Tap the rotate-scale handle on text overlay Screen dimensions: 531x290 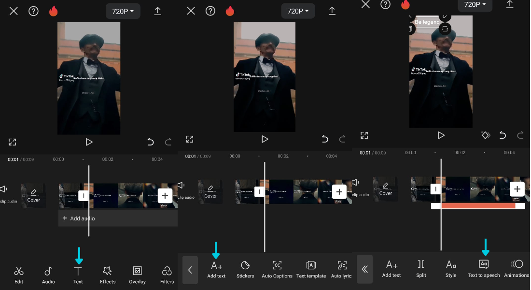point(445,29)
